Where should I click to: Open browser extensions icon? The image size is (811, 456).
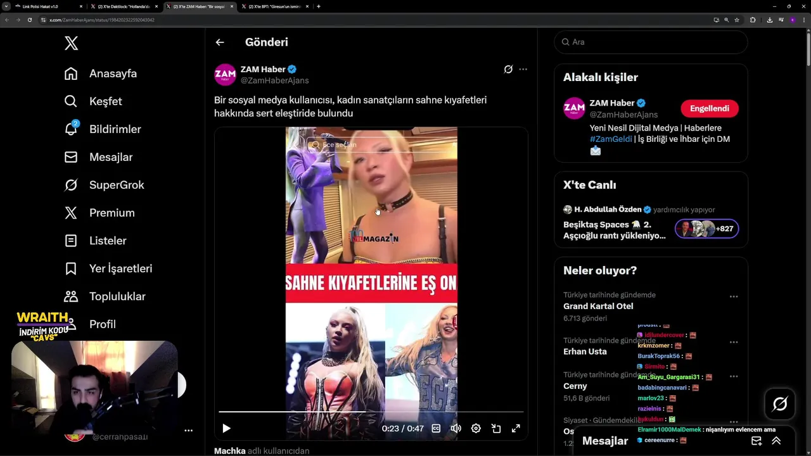click(x=753, y=20)
